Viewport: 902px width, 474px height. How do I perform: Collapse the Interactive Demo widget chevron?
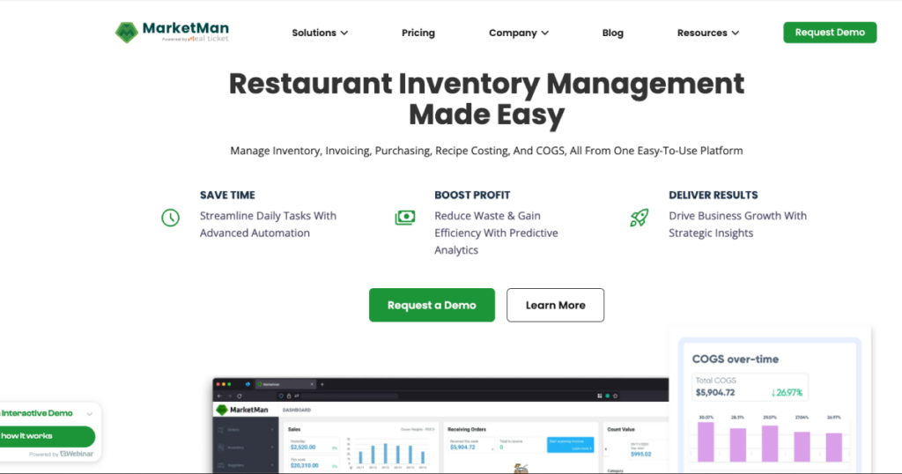(89, 413)
